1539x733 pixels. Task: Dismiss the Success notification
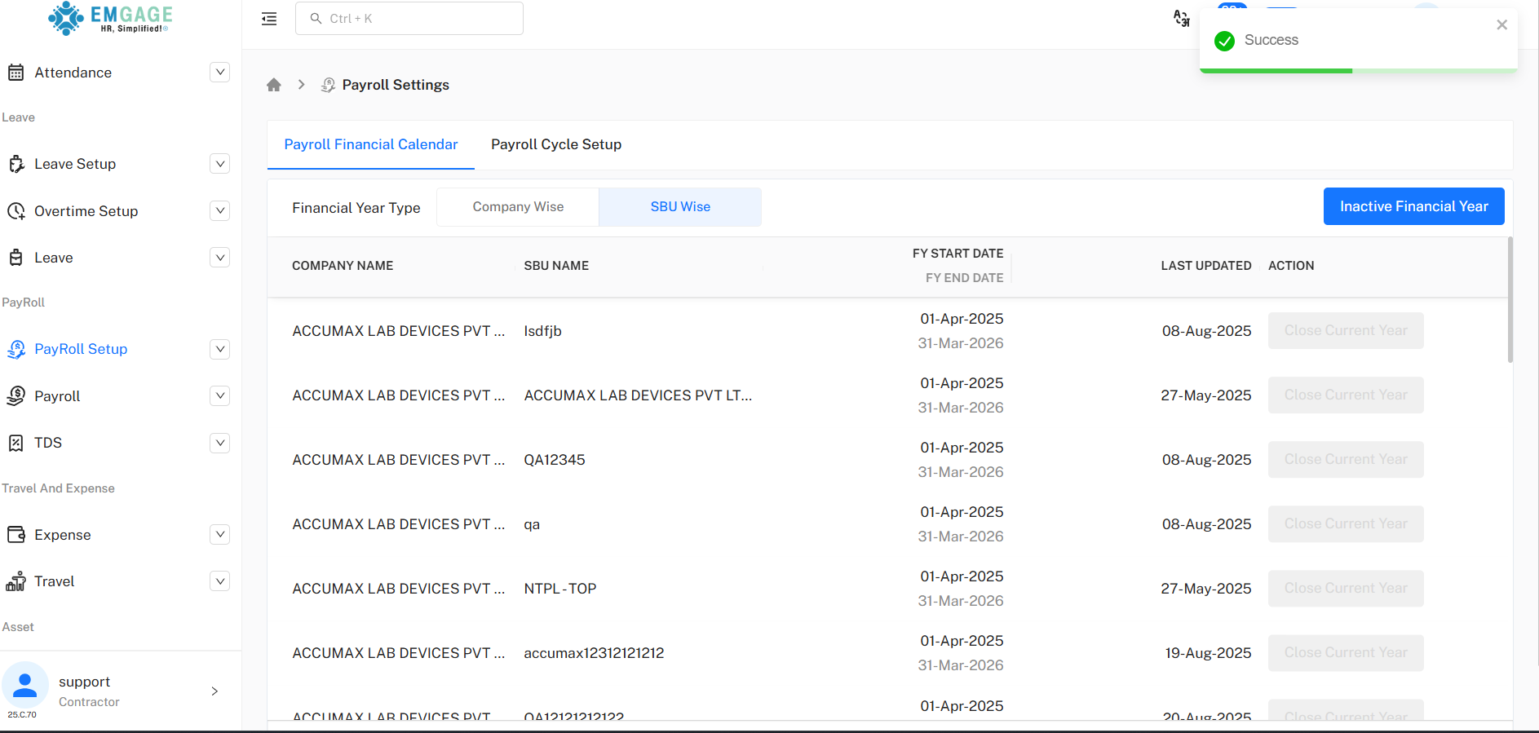pos(1501,25)
